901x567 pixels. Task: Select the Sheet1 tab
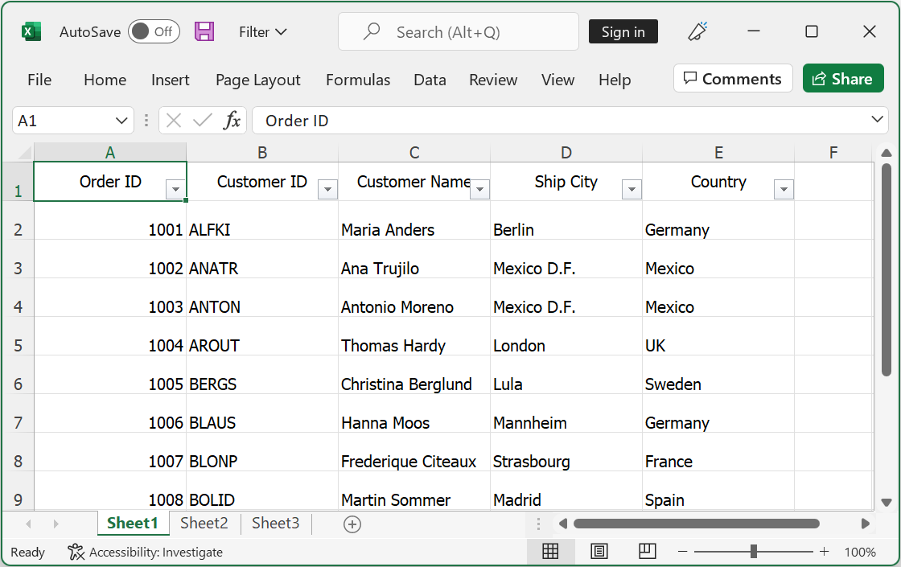(132, 524)
